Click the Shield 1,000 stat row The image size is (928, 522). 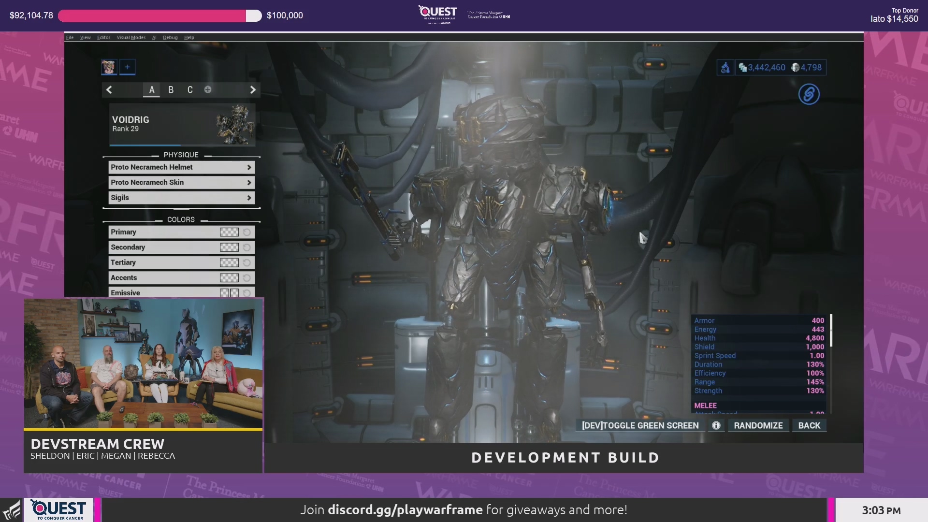tap(759, 347)
